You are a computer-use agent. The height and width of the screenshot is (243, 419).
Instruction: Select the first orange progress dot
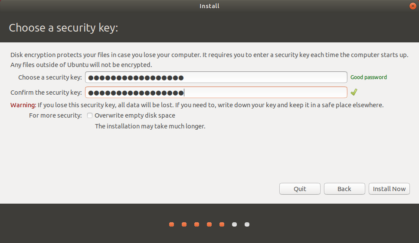click(x=172, y=224)
